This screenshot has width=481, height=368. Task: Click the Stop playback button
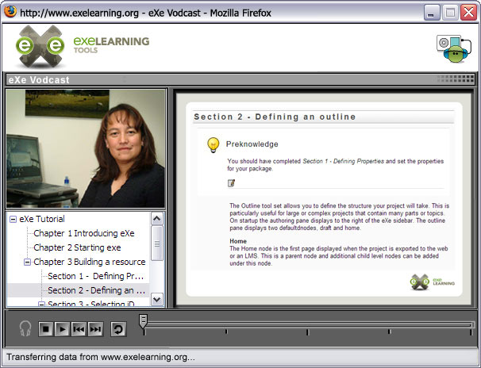click(46, 329)
